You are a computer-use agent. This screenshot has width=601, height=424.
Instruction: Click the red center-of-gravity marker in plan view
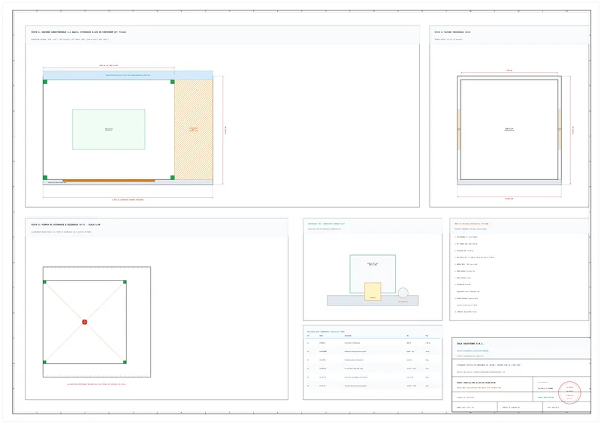[x=85, y=322]
